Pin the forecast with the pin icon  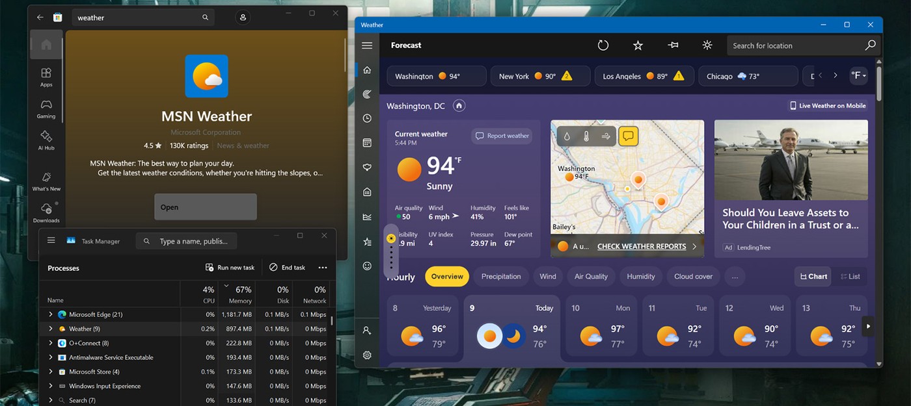(673, 45)
